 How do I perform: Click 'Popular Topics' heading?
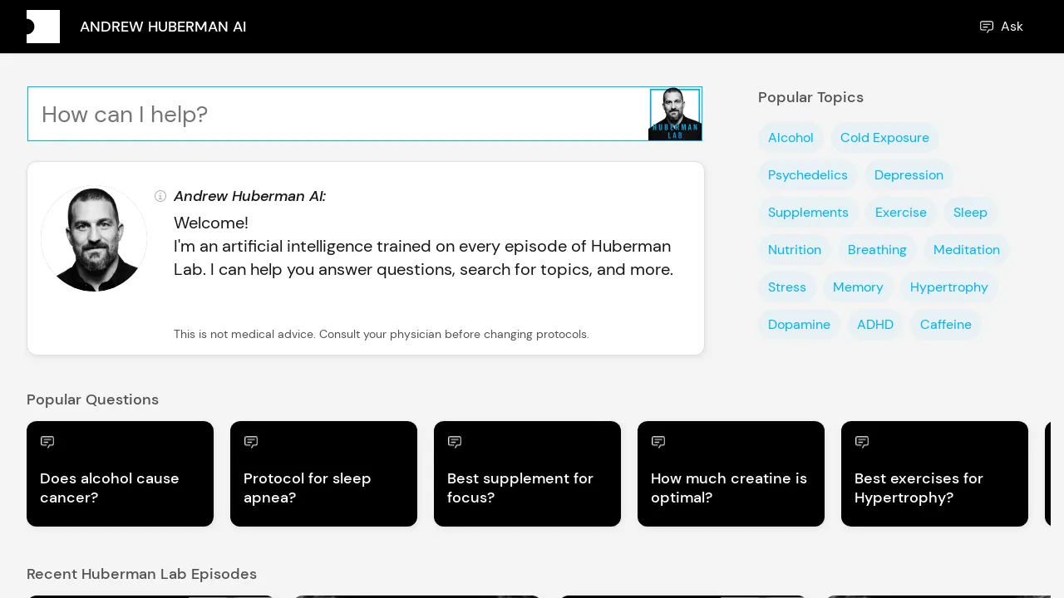pos(810,97)
